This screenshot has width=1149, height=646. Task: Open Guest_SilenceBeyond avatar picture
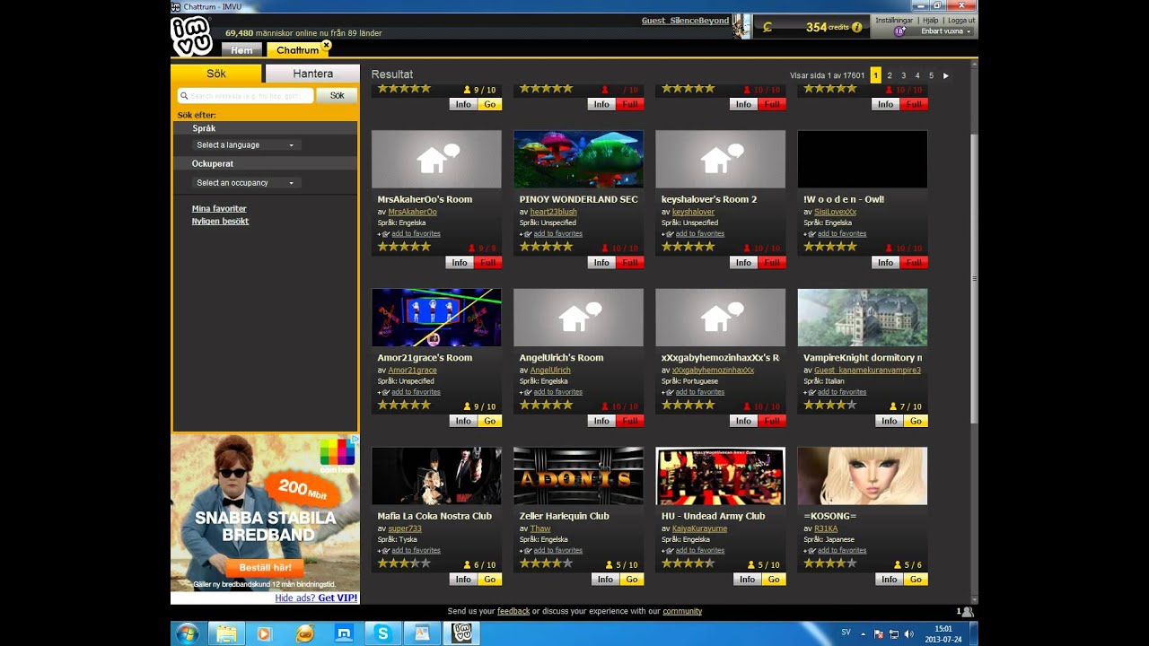click(x=741, y=26)
